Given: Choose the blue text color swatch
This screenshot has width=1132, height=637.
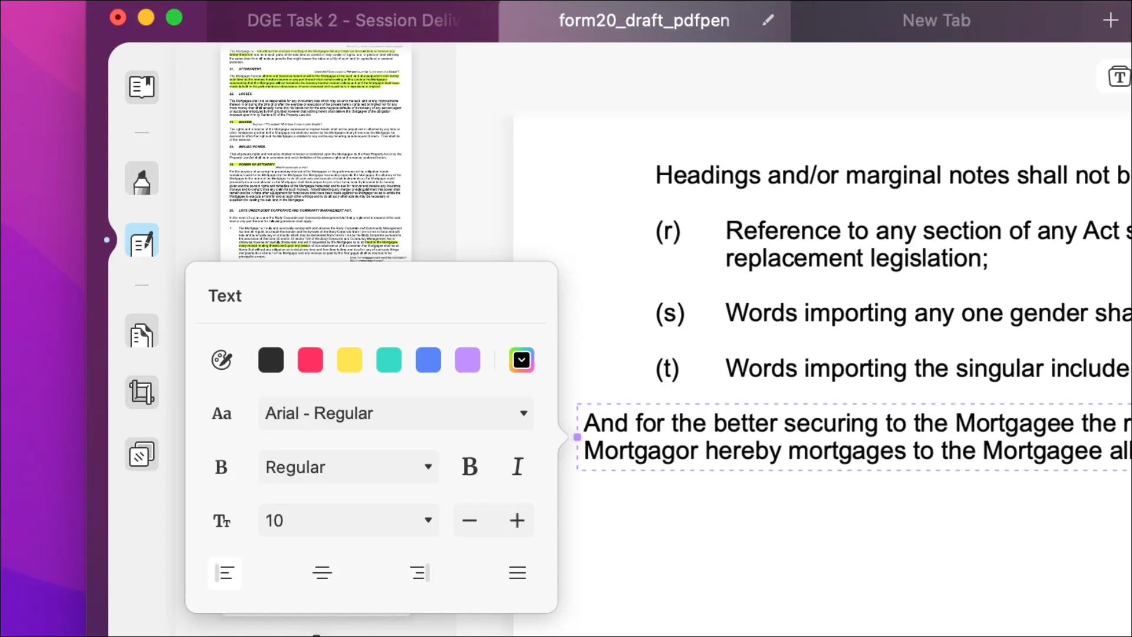Looking at the screenshot, I should pyautogui.click(x=428, y=360).
